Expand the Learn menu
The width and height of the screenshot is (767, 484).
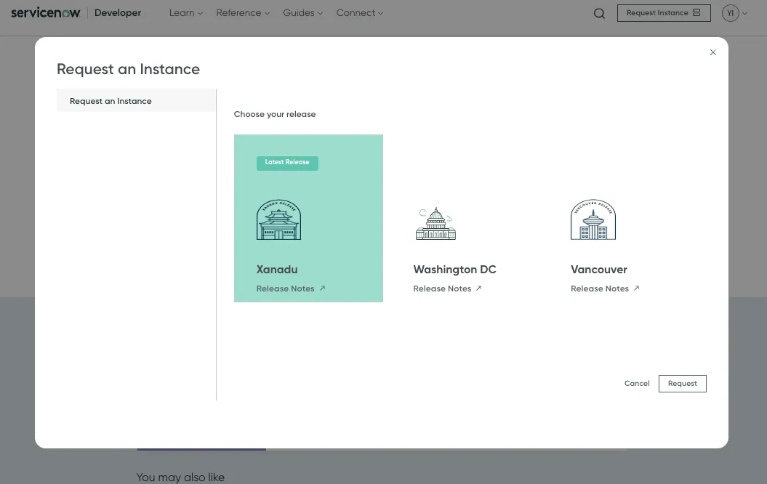tap(186, 13)
